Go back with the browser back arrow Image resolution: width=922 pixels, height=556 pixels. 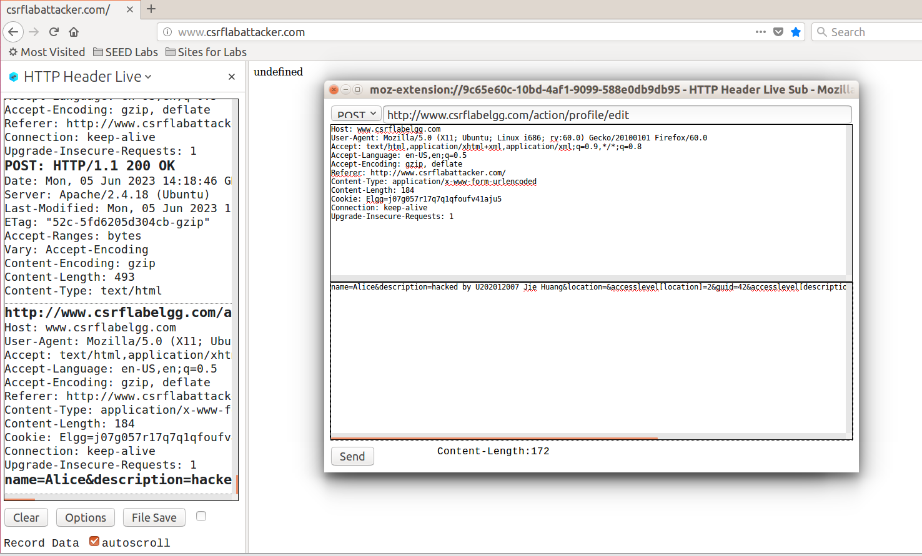coord(13,32)
